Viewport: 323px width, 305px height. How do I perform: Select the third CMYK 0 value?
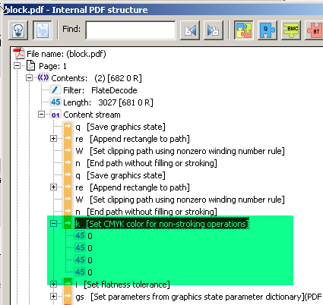coord(90,260)
